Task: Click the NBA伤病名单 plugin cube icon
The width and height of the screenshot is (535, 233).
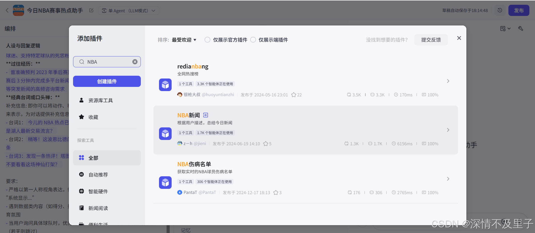Action: pyautogui.click(x=165, y=182)
